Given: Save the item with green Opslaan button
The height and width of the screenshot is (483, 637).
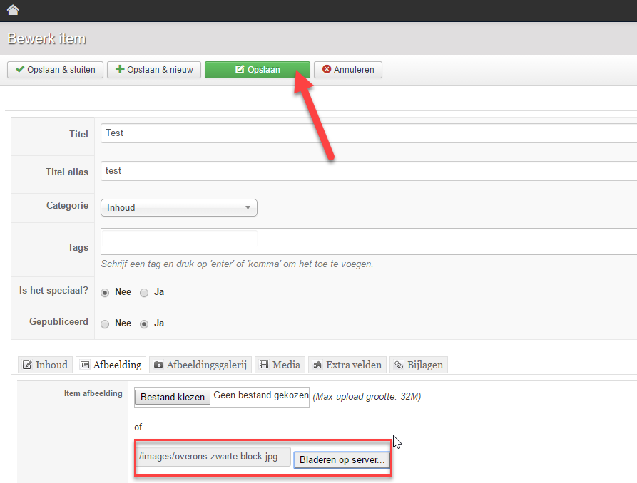Looking at the screenshot, I should point(258,70).
